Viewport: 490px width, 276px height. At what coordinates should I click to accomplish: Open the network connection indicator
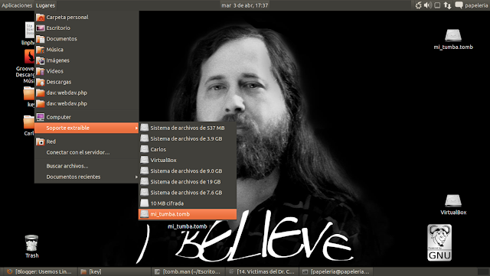coord(447,5)
